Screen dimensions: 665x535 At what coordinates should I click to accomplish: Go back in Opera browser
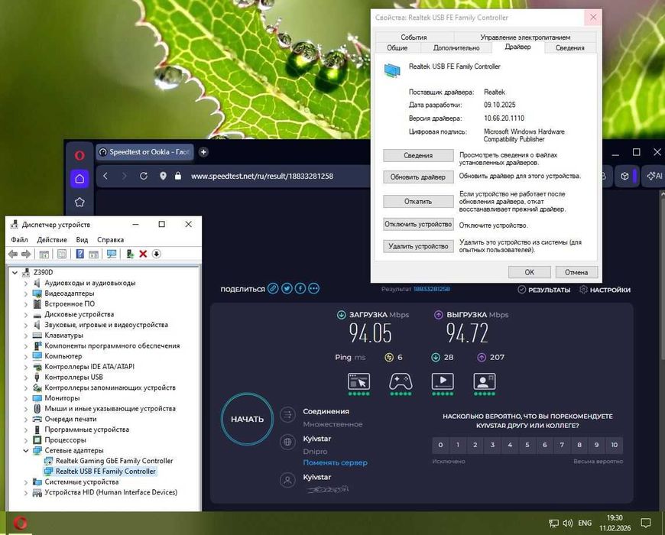tap(105, 176)
